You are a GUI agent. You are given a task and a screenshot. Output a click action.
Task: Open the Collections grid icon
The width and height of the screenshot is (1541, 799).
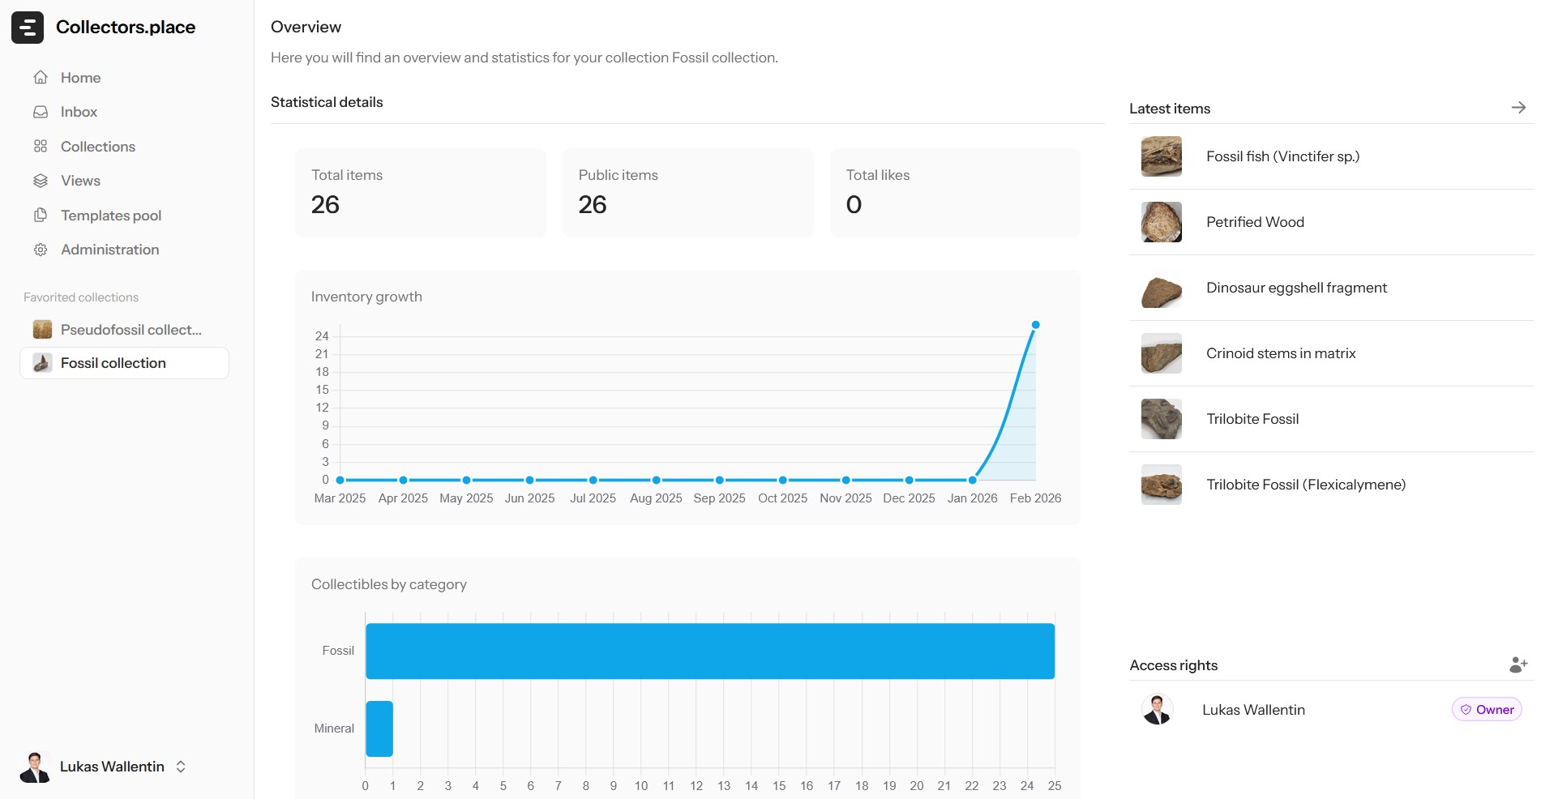click(41, 146)
